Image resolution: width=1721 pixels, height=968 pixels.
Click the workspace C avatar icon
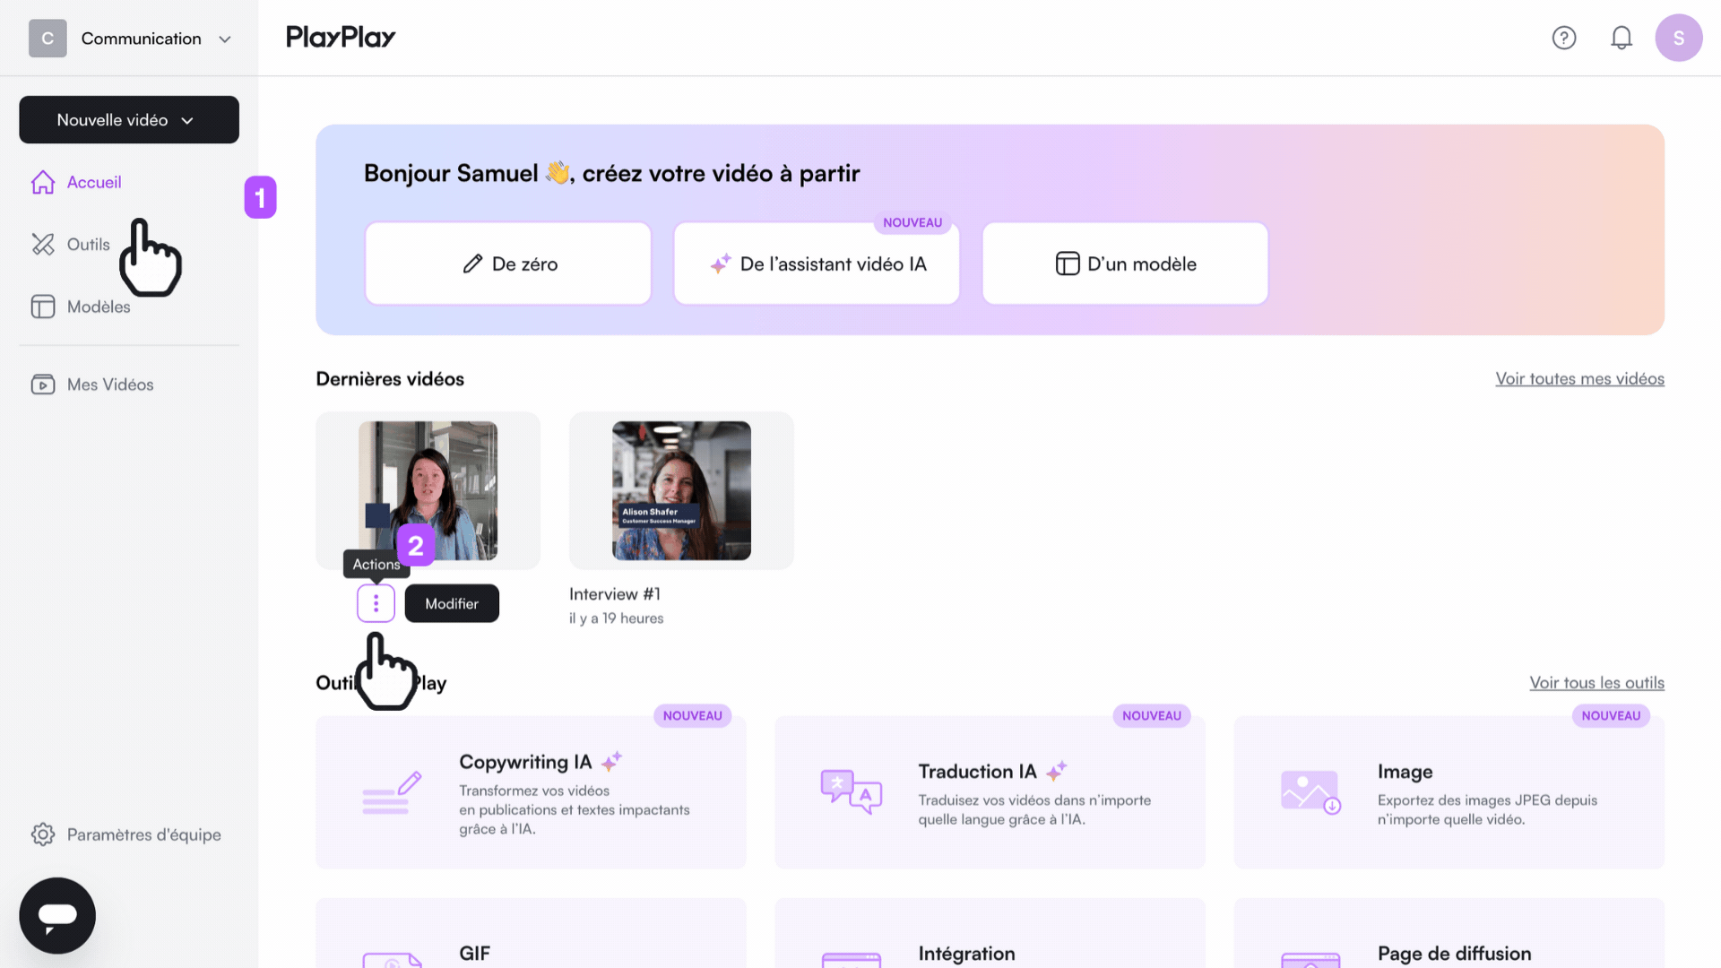point(48,39)
